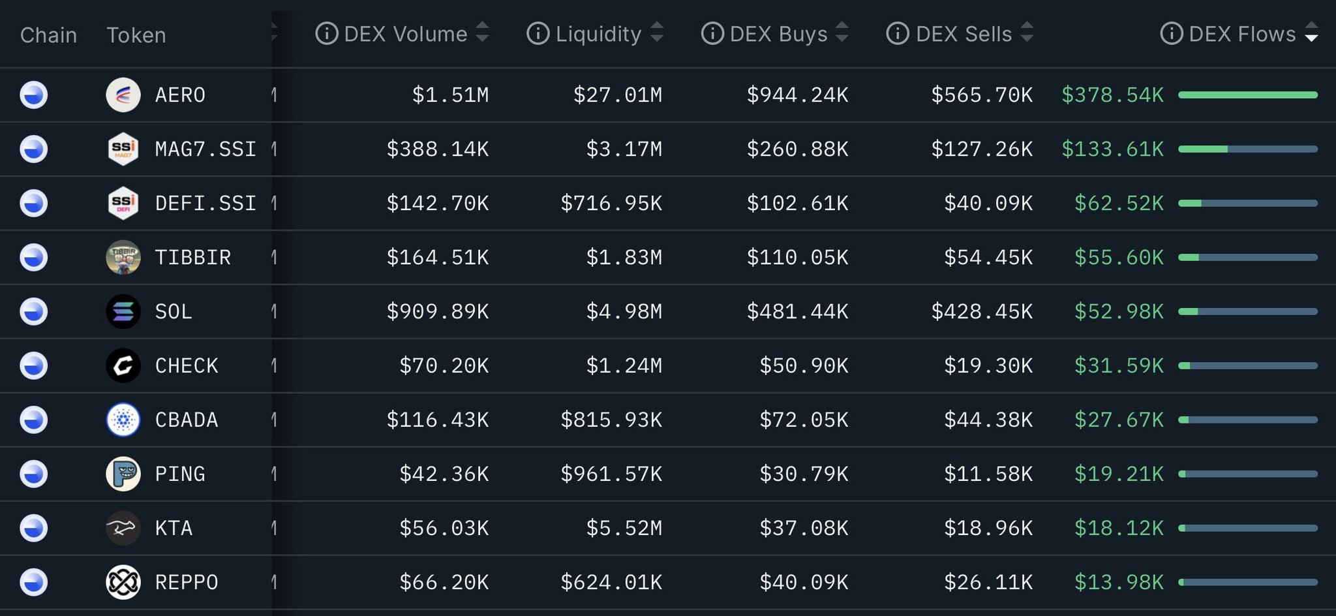1336x616 pixels.
Task: Click the MAG7.SSI token logo
Action: coord(123,149)
